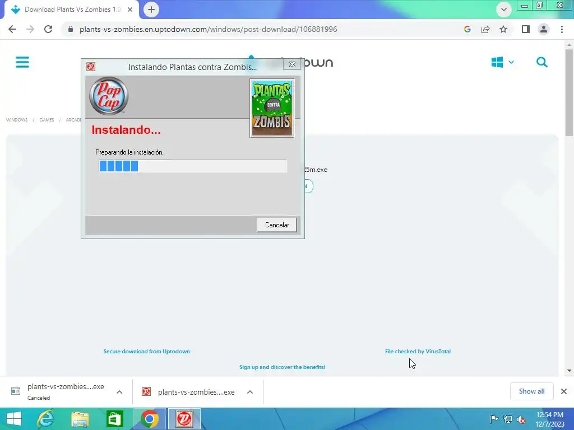Click the scrollbar down arrow
This screenshot has width=574, height=430.
click(x=570, y=371)
